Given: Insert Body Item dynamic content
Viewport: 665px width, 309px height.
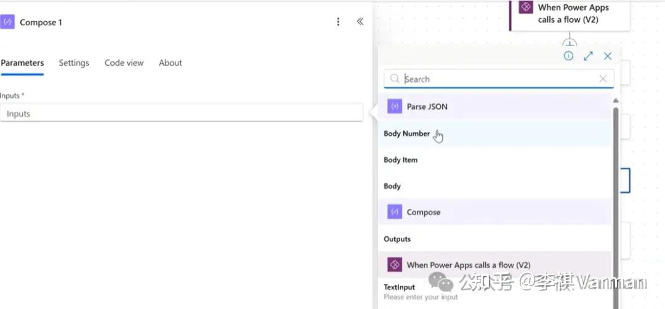Looking at the screenshot, I should (x=494, y=160).
